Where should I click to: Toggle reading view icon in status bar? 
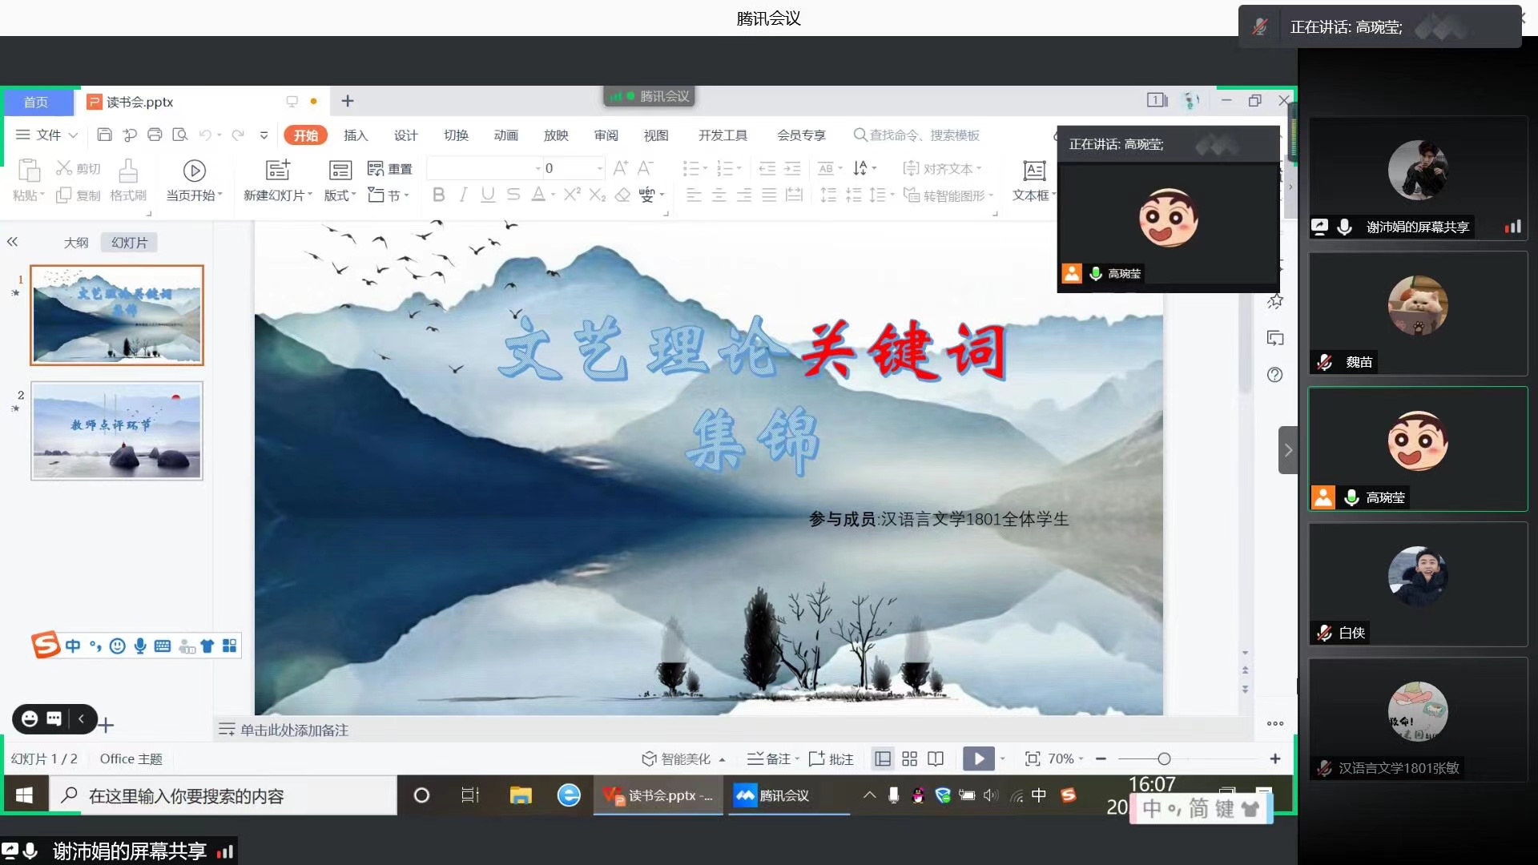pos(936,758)
